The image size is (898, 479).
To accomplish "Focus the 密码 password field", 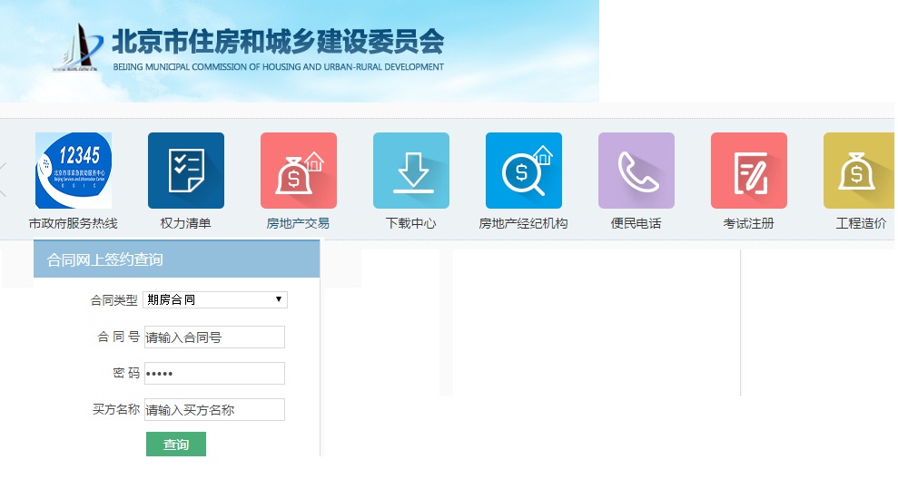I will click(215, 374).
